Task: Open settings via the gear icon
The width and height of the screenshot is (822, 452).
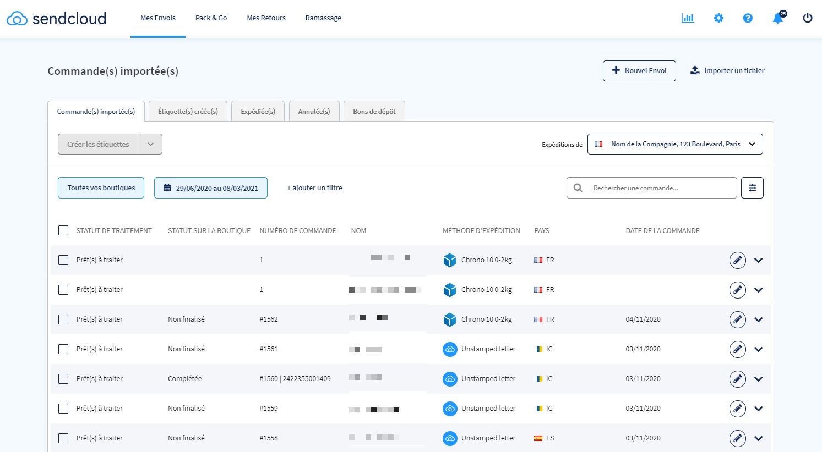Action: coord(718,18)
